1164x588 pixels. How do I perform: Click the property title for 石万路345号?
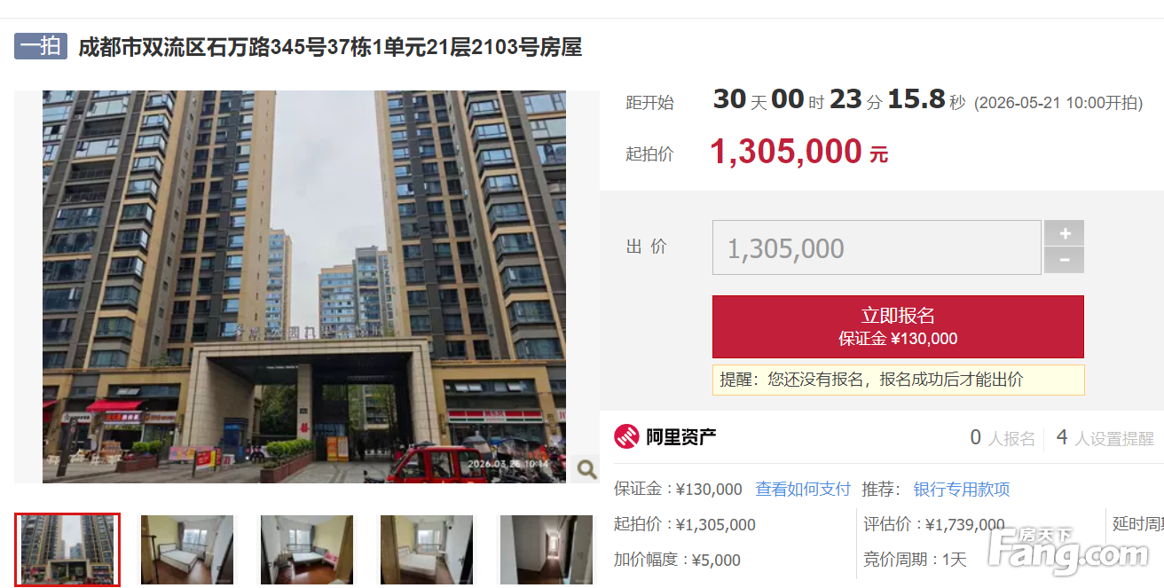point(330,47)
